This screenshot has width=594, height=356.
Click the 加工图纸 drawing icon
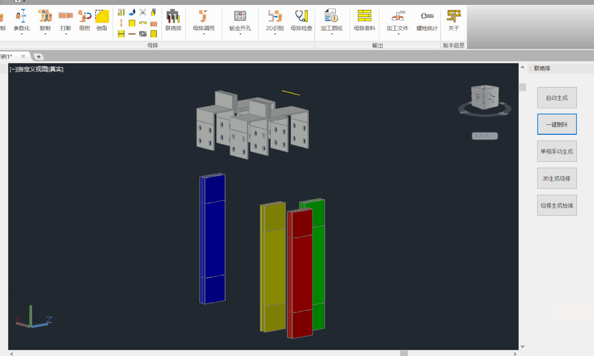(331, 16)
